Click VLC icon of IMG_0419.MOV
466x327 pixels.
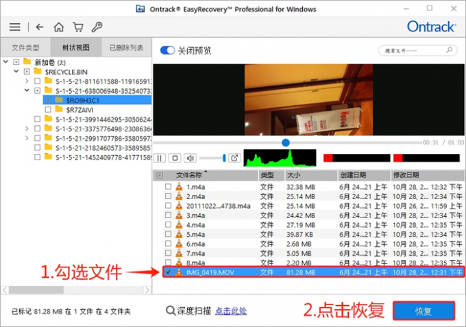(179, 272)
